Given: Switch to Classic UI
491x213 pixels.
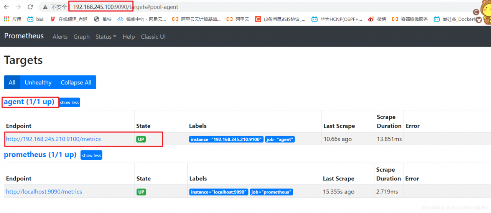Looking at the screenshot, I should pyautogui.click(x=153, y=36).
